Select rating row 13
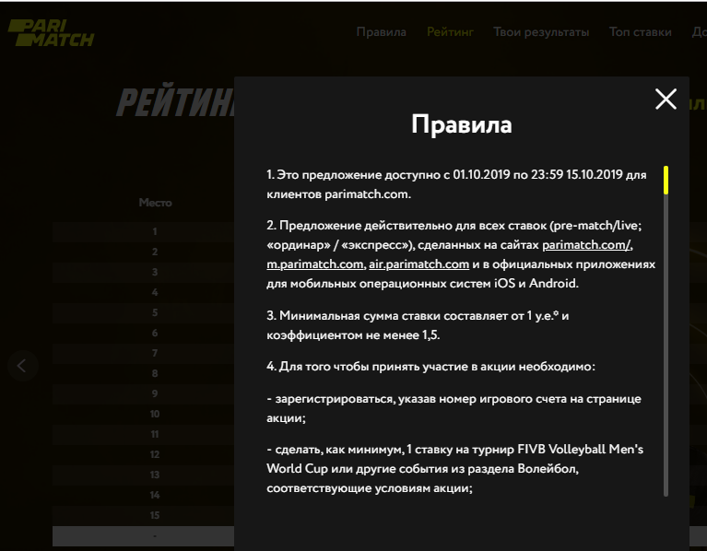 pyautogui.click(x=144, y=475)
